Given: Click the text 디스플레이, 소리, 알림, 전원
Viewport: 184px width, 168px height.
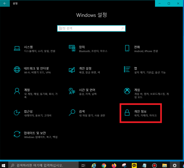Looking at the screenshot, I should pos(40,51).
